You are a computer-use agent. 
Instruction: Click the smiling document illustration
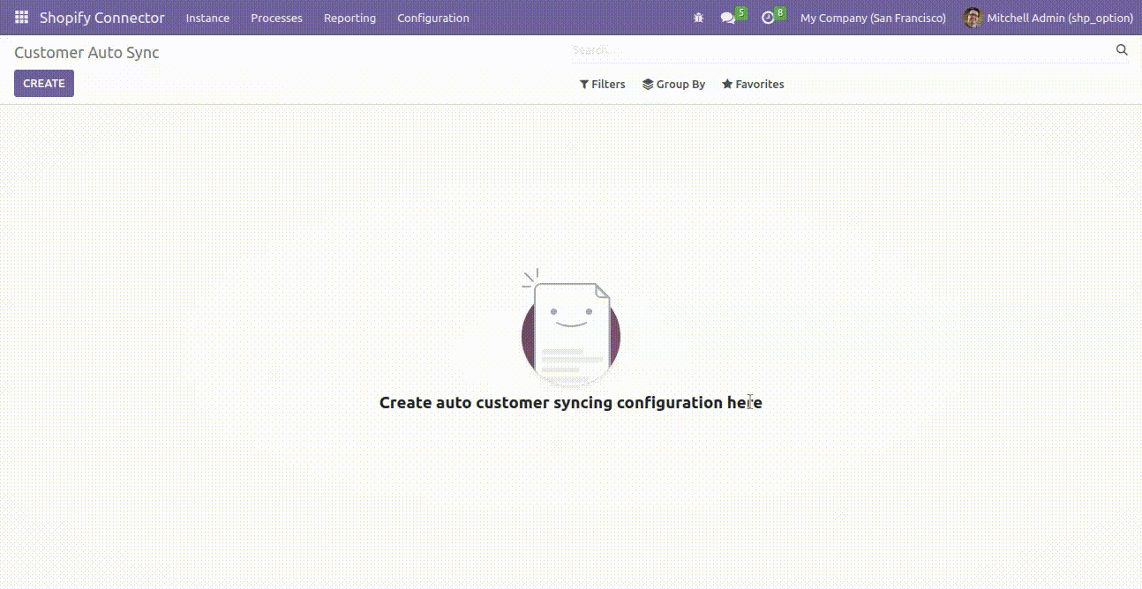pyautogui.click(x=571, y=332)
